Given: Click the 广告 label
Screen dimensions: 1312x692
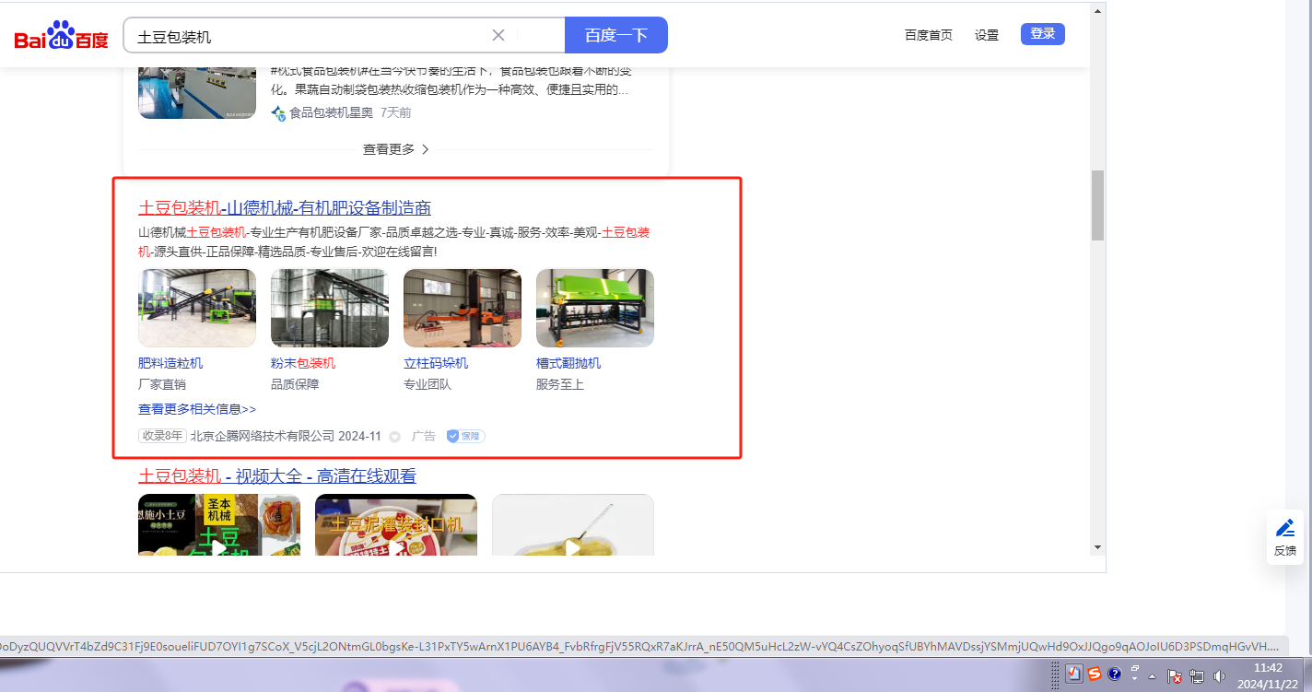Looking at the screenshot, I should pyautogui.click(x=424, y=436).
